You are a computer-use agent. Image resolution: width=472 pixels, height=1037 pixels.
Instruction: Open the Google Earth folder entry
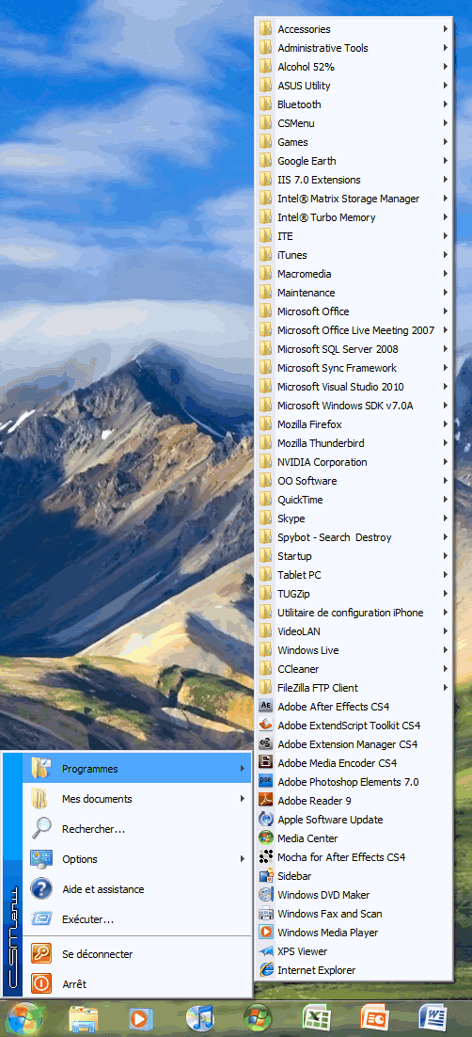[x=354, y=161]
